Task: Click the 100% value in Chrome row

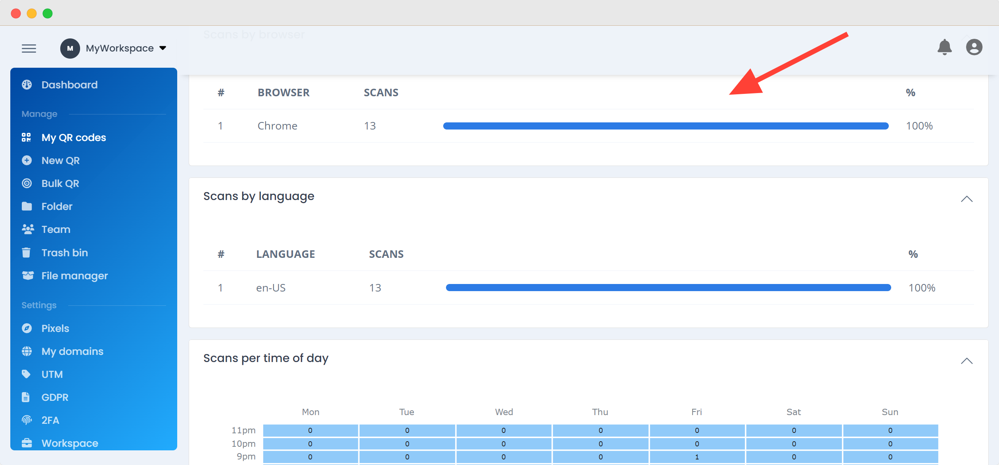Action: tap(919, 126)
